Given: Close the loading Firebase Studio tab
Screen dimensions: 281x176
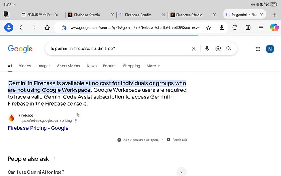Looking at the screenshot, I should [x=163, y=15].
